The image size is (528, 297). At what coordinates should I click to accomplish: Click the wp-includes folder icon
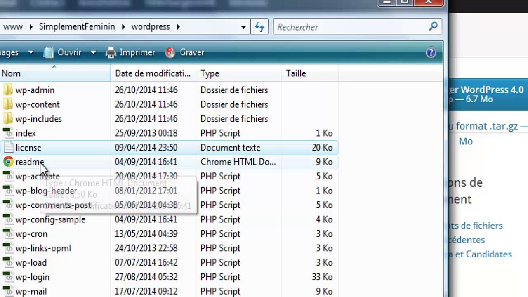point(8,119)
